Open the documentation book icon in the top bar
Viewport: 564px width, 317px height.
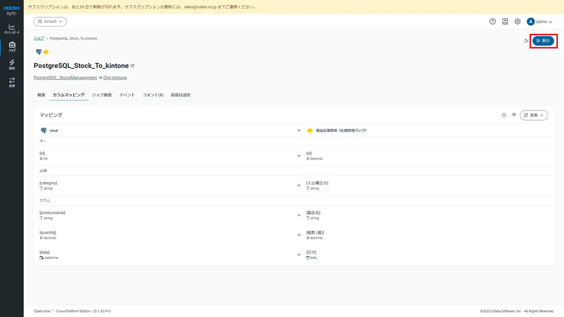pos(505,22)
